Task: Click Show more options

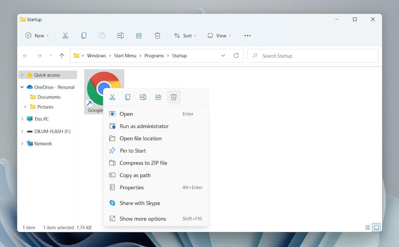Action: click(x=156, y=219)
